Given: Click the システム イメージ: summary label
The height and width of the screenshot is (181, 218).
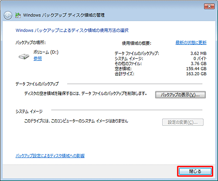Looking at the screenshot, I should [129, 58].
